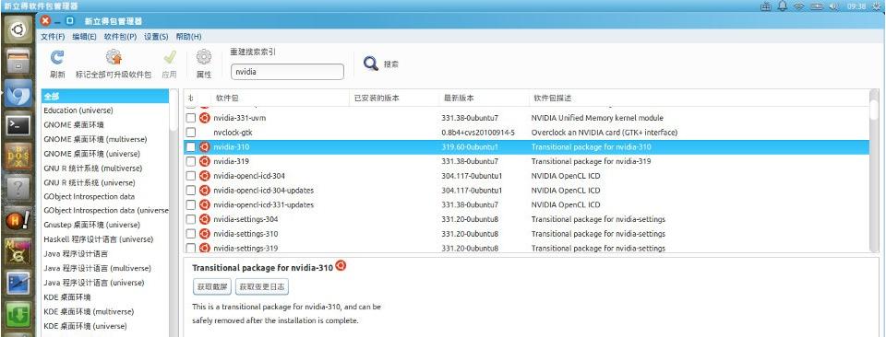The width and height of the screenshot is (886, 337).
Task: Select Haskell 程序设计语言 (universe) category
Action: coord(105,239)
